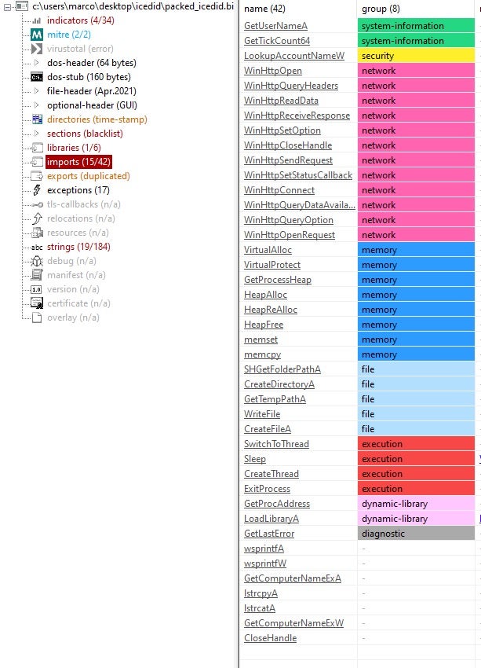The height and width of the screenshot is (668, 481).
Task: Click the indicators bar chart icon
Action: (36, 20)
